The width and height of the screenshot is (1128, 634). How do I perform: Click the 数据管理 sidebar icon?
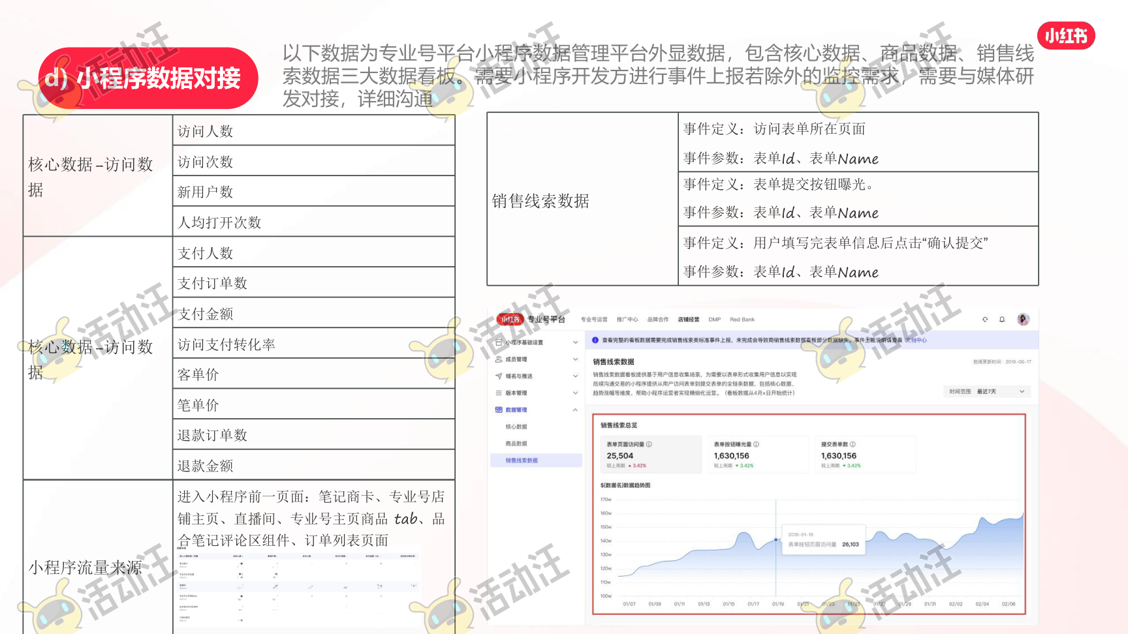click(499, 410)
